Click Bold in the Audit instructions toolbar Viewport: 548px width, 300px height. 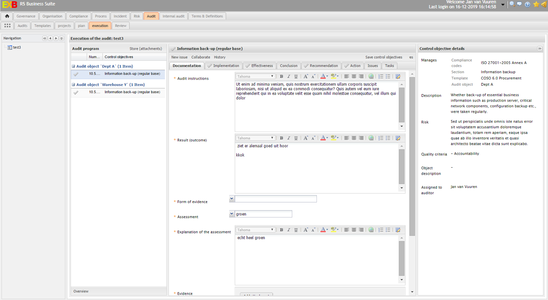click(x=281, y=77)
